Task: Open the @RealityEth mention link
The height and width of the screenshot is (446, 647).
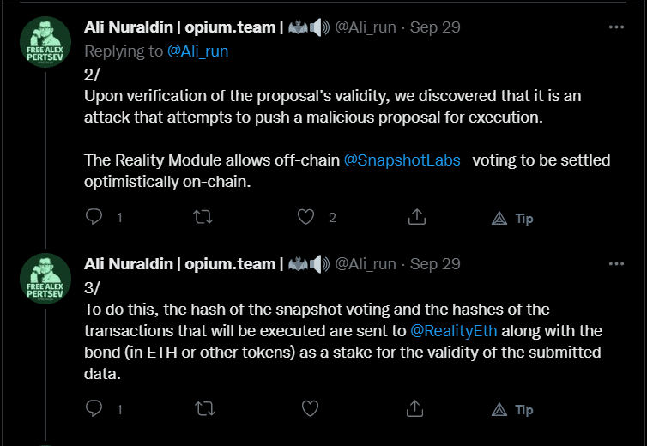Action: pos(453,331)
